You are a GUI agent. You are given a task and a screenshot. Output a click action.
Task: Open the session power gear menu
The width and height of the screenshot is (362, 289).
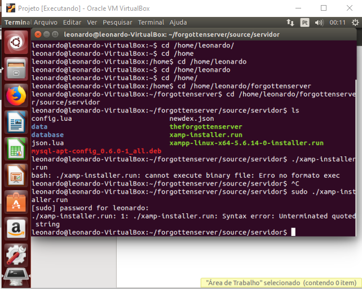tap(355, 23)
